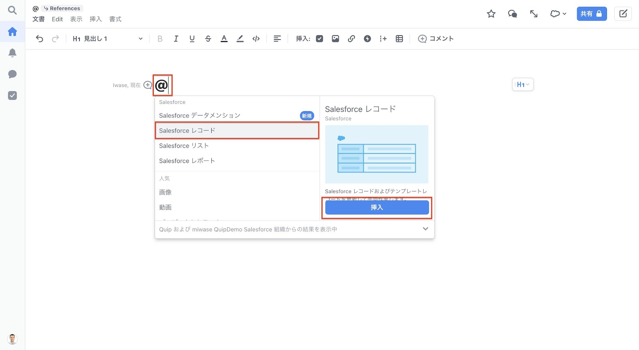Open the document conversation pane
The image size is (639, 350).
point(512,14)
